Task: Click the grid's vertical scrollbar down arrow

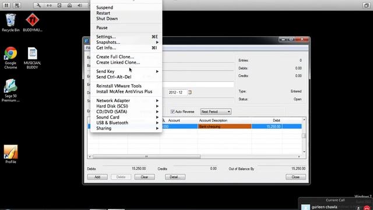Action: 304,152
